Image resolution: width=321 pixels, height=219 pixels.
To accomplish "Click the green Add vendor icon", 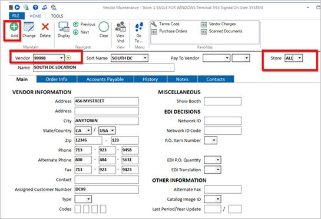I will pyautogui.click(x=14, y=27).
